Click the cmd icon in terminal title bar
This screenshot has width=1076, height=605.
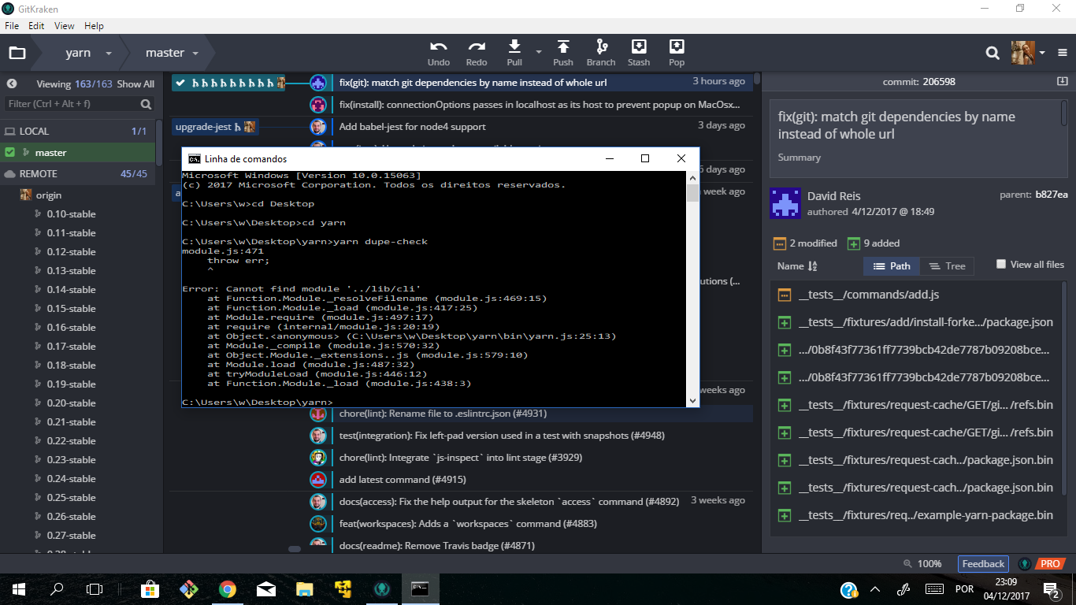pyautogui.click(x=194, y=158)
